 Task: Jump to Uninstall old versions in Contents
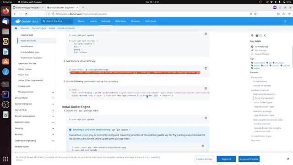(x=262, y=86)
